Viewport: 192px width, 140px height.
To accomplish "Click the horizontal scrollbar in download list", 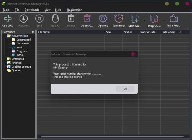I will coord(112,137).
